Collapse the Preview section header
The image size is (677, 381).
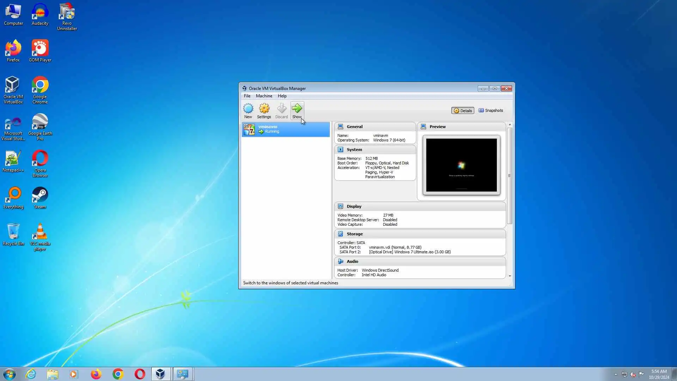coord(437,127)
